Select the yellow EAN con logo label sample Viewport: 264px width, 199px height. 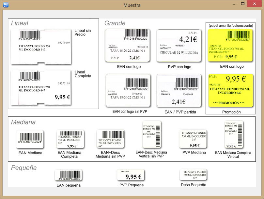(x=230, y=46)
